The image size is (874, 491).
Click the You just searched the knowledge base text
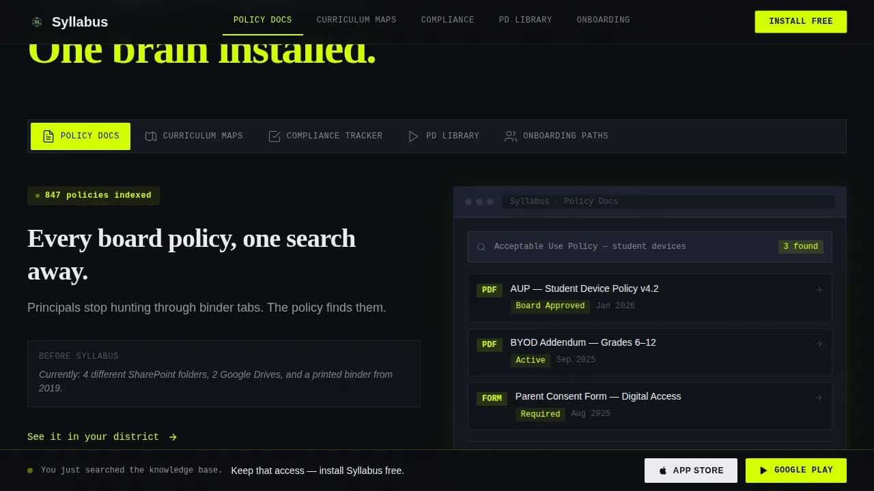(x=131, y=471)
